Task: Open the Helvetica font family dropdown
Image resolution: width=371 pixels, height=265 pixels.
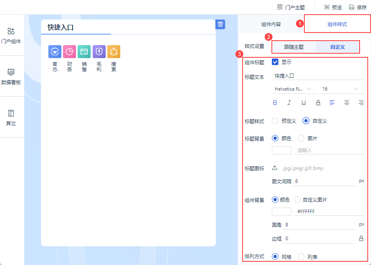Action: (x=294, y=89)
